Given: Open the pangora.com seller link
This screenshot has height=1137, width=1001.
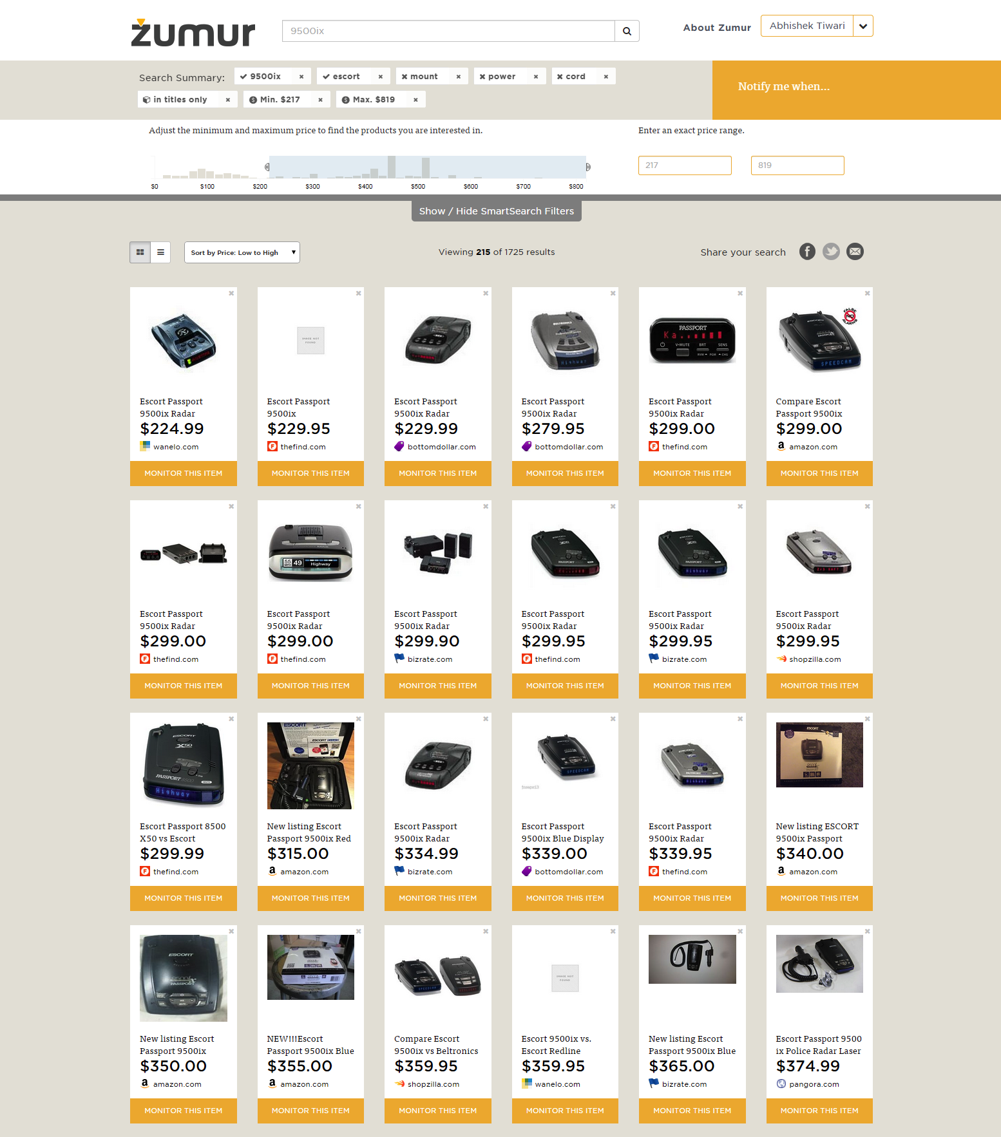Looking at the screenshot, I should click(x=814, y=1084).
